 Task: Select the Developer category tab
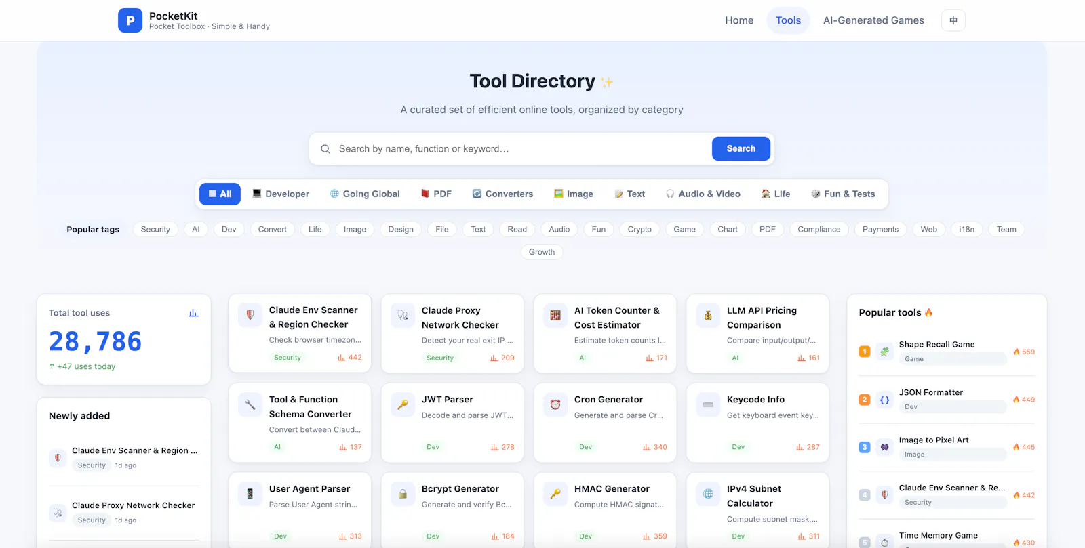pos(281,194)
